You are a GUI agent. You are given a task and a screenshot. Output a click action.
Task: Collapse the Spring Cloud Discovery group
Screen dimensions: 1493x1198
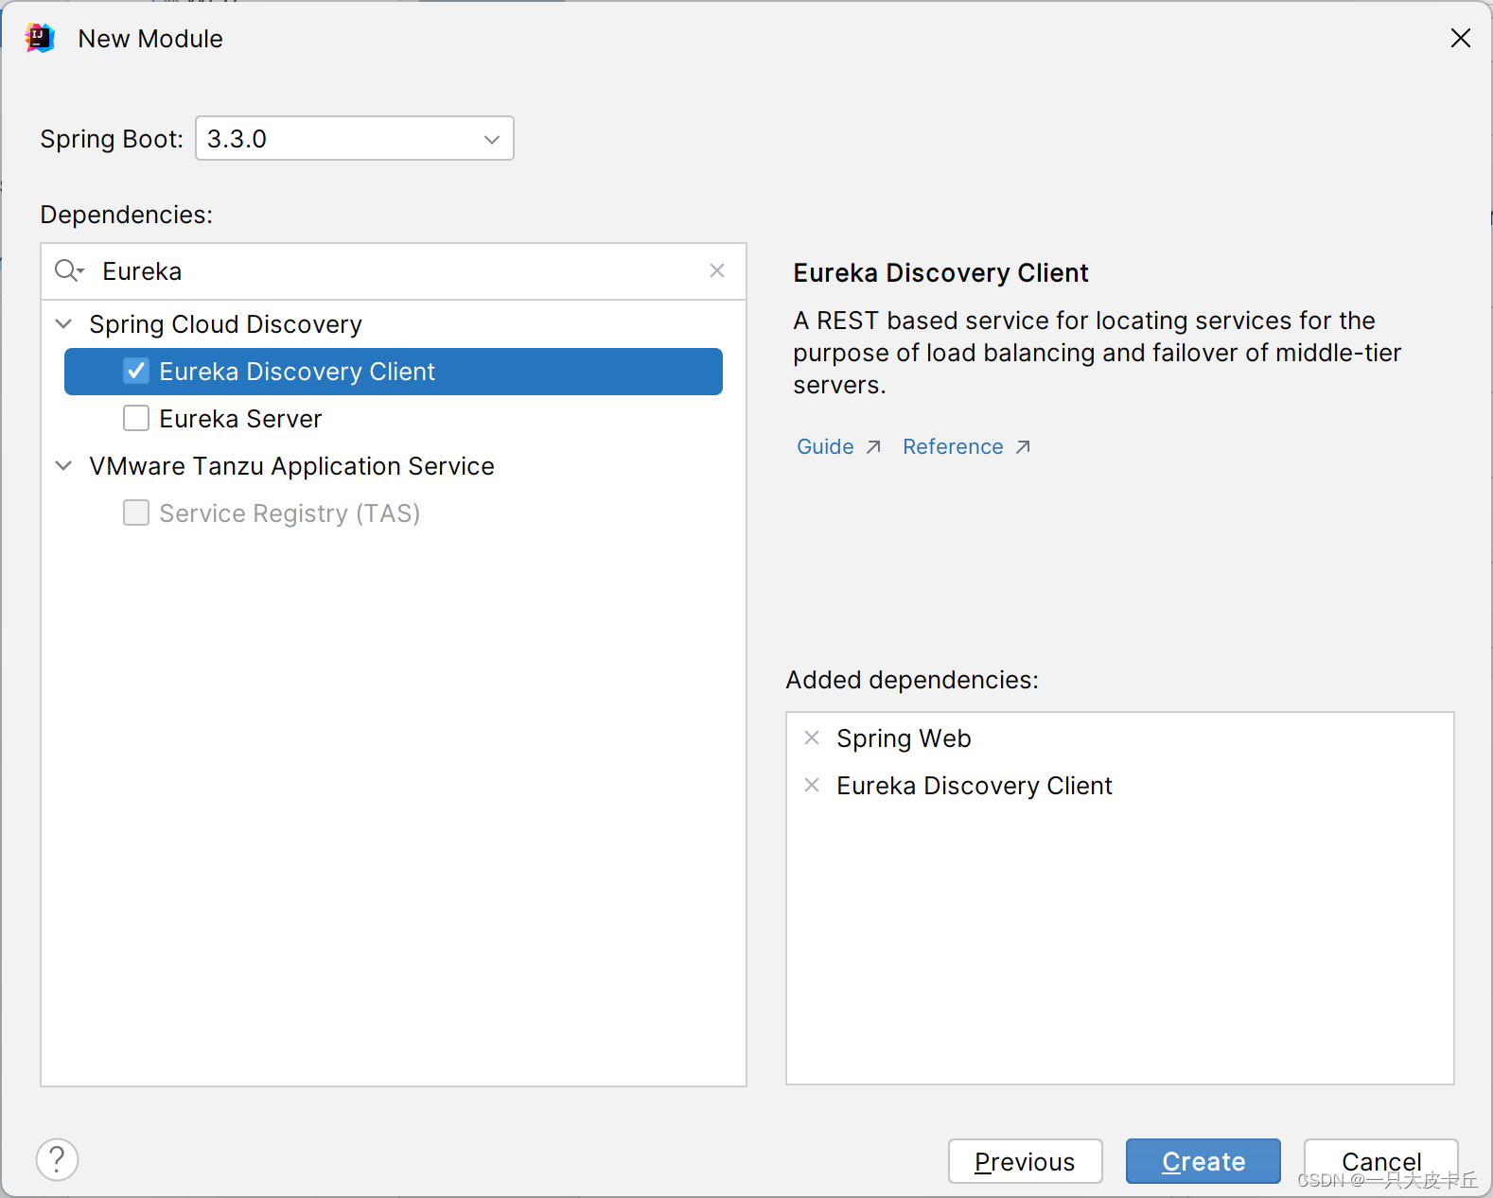click(63, 323)
